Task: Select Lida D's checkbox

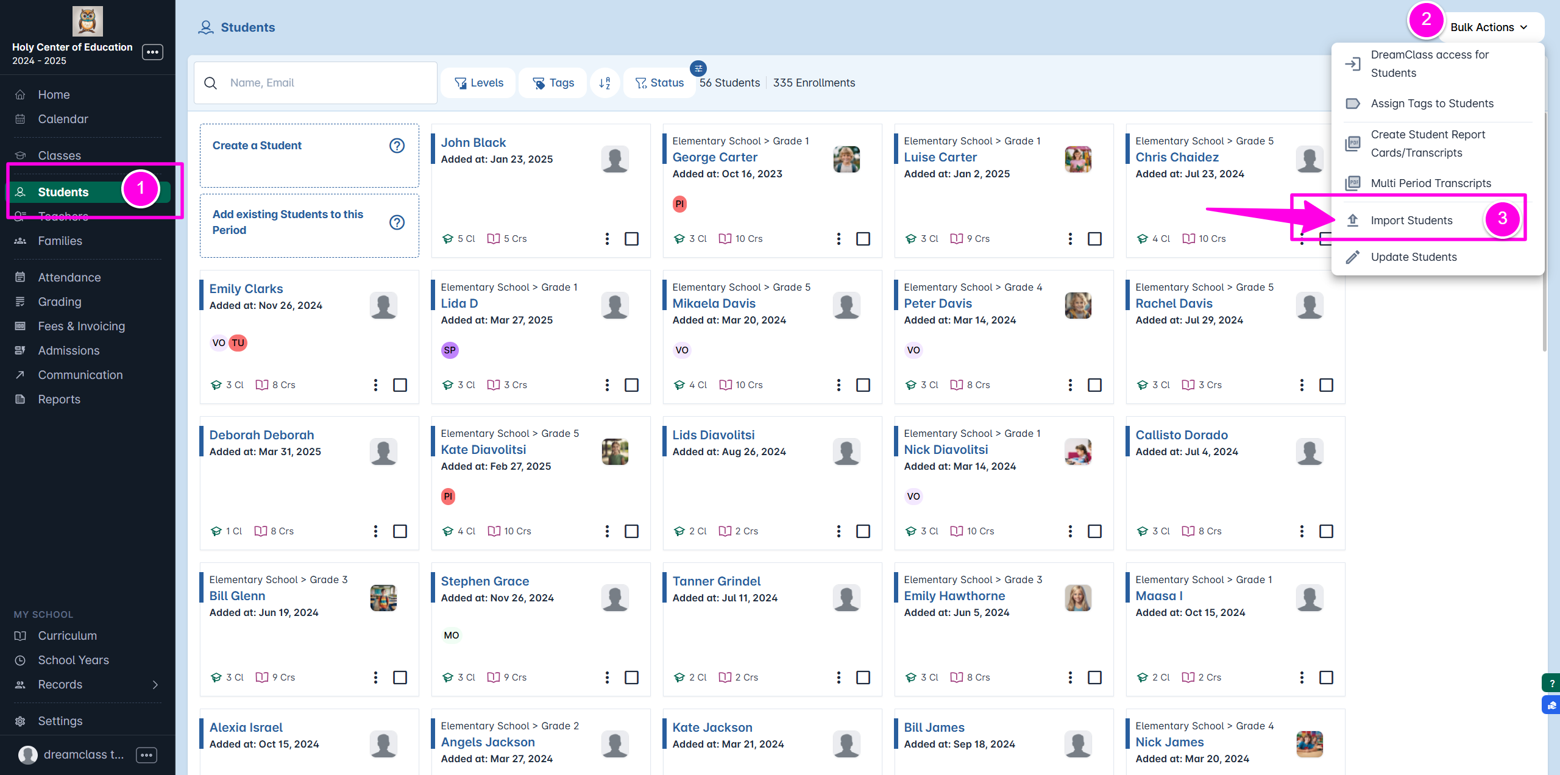Action: (x=631, y=385)
